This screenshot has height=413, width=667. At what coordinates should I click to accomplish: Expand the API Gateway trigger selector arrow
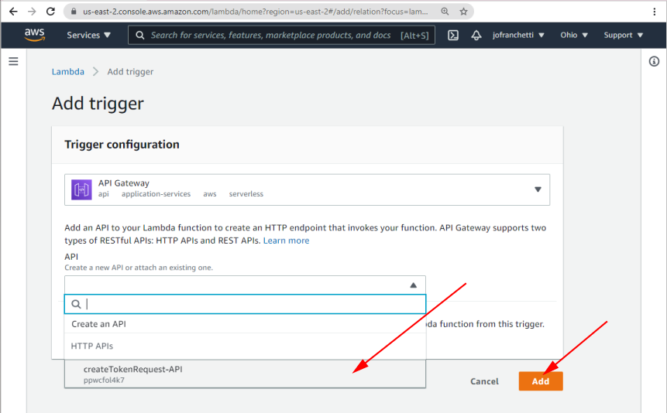pos(538,189)
